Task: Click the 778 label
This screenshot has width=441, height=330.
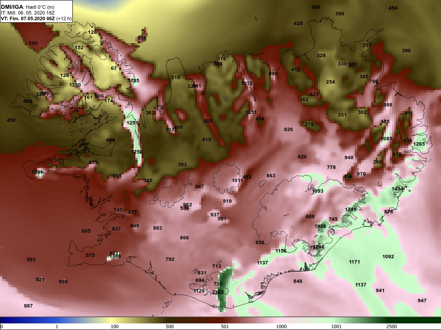Action: pos(331,167)
